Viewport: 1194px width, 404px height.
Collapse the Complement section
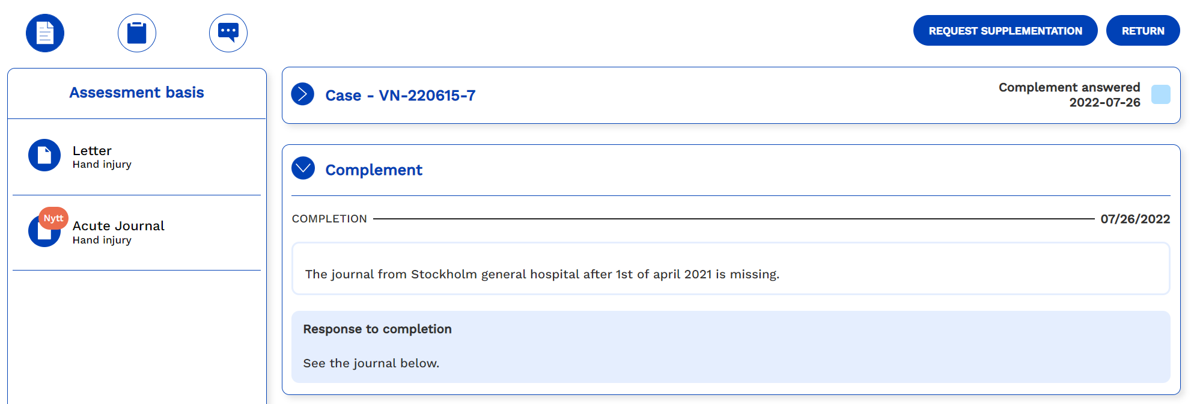tap(303, 168)
